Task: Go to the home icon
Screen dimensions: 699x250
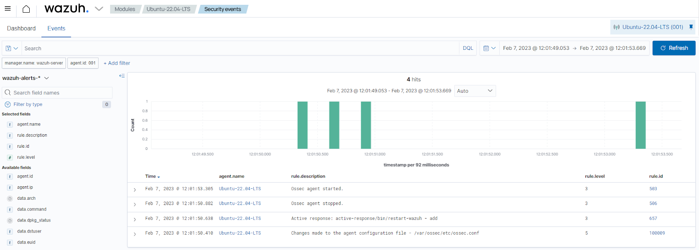Action: click(26, 9)
